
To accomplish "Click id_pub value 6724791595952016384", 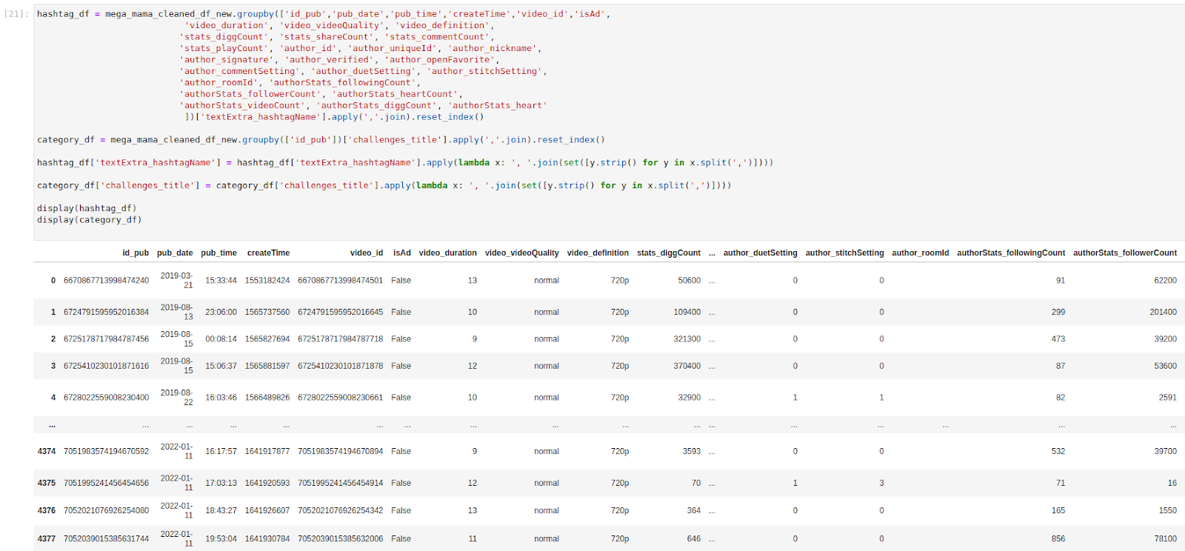I will [106, 313].
